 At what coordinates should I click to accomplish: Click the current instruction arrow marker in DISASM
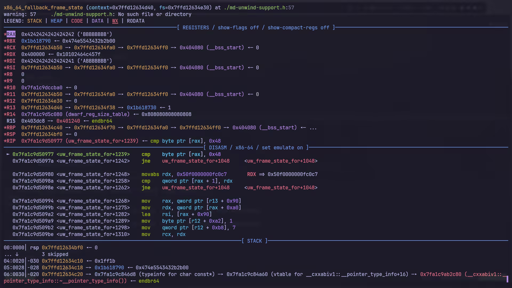(8, 154)
